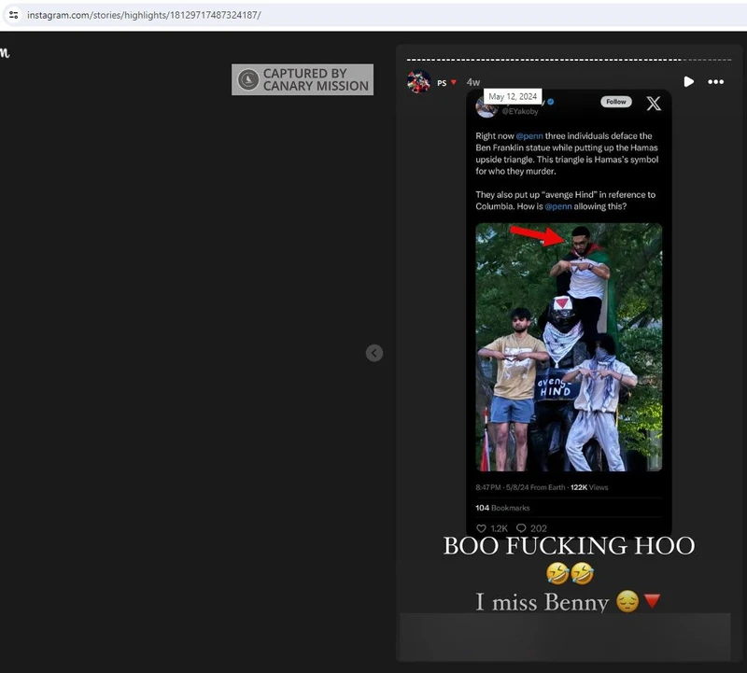The width and height of the screenshot is (747, 673).
Task: Click the Canary Mission watermark logo
Action: pos(247,80)
